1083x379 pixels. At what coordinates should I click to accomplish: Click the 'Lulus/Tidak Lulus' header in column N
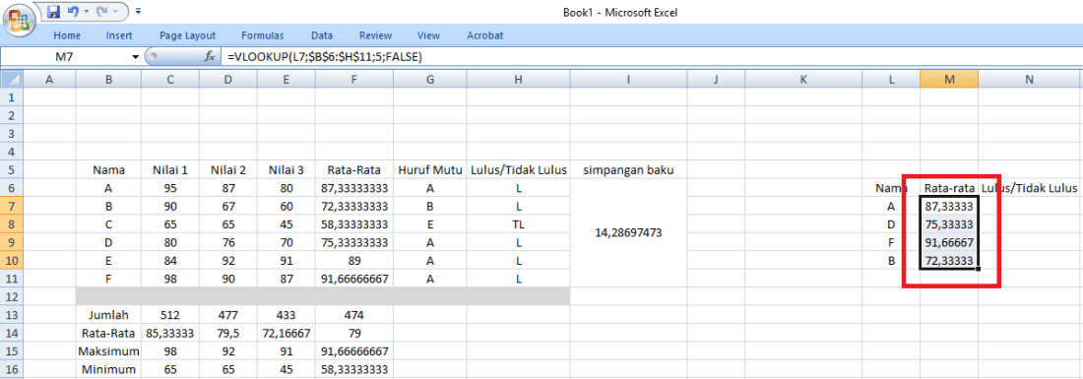coord(1029,188)
